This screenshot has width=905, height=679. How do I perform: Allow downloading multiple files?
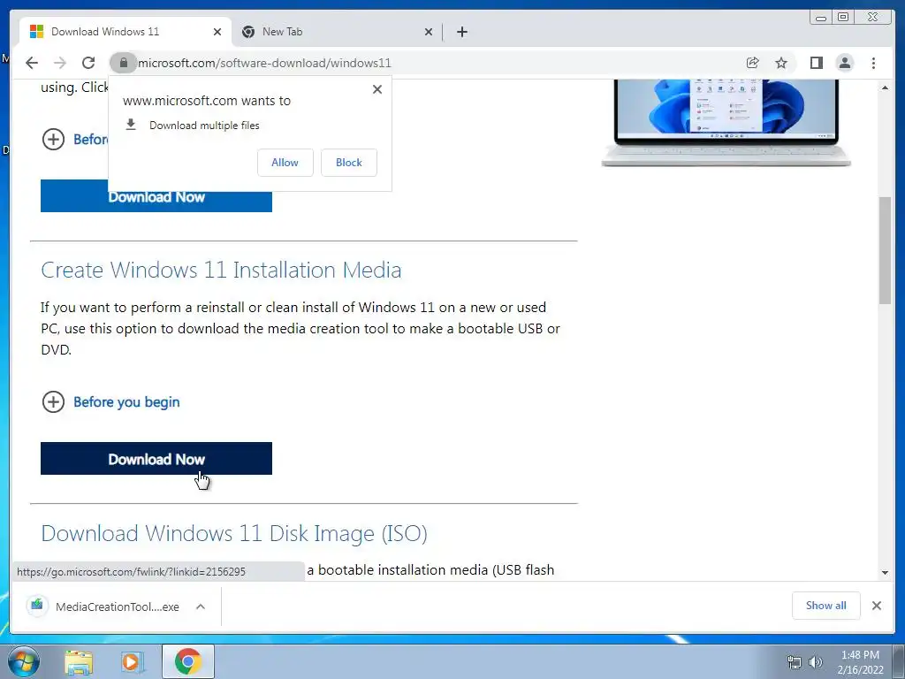(x=285, y=163)
